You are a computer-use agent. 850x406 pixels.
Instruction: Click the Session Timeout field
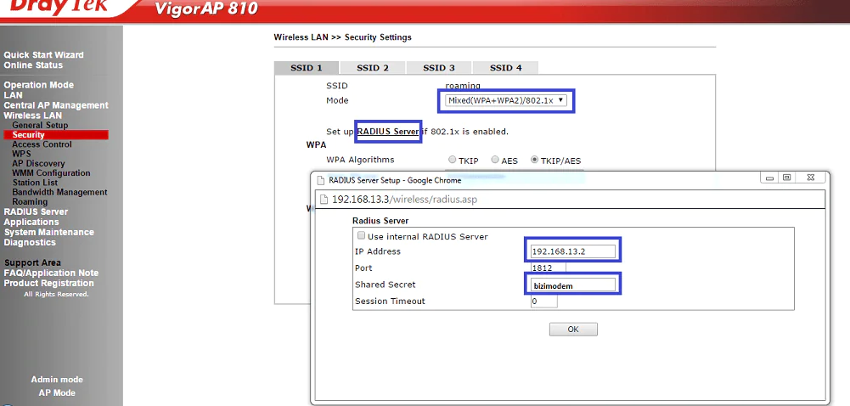coord(543,302)
